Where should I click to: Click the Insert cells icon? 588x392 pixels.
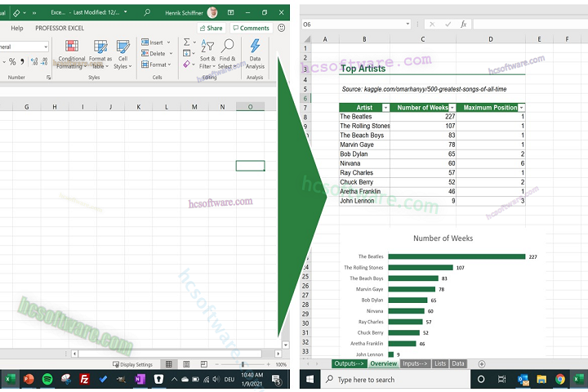point(145,42)
